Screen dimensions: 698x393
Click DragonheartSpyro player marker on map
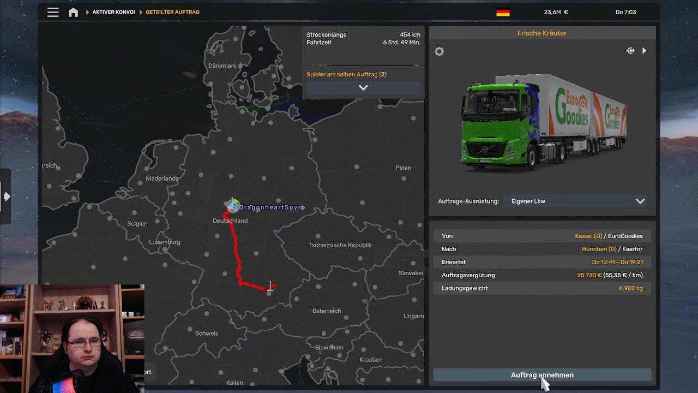[233, 206]
